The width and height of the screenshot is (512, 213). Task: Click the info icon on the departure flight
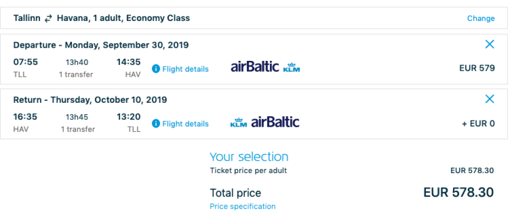pyautogui.click(x=155, y=69)
